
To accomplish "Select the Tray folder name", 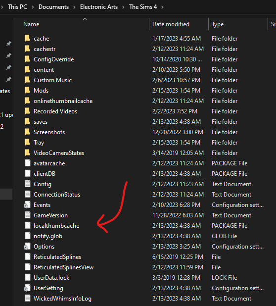I will [x=39, y=143].
